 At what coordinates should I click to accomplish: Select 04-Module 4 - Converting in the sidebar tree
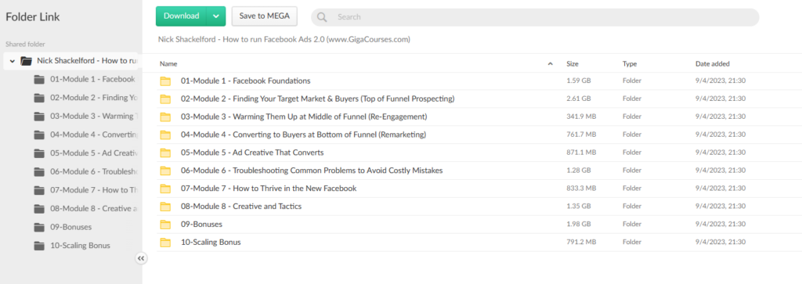coord(95,135)
